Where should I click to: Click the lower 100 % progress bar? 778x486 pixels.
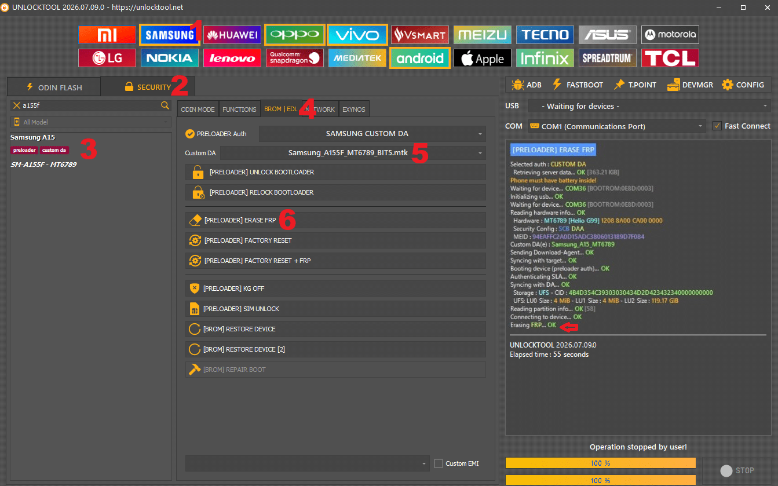(x=600, y=480)
